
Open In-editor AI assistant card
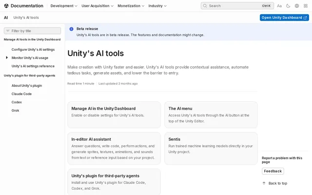(114, 148)
